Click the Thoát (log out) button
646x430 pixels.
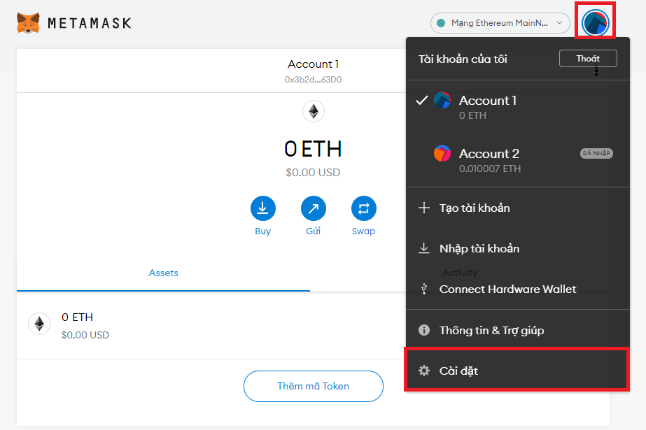coord(588,59)
